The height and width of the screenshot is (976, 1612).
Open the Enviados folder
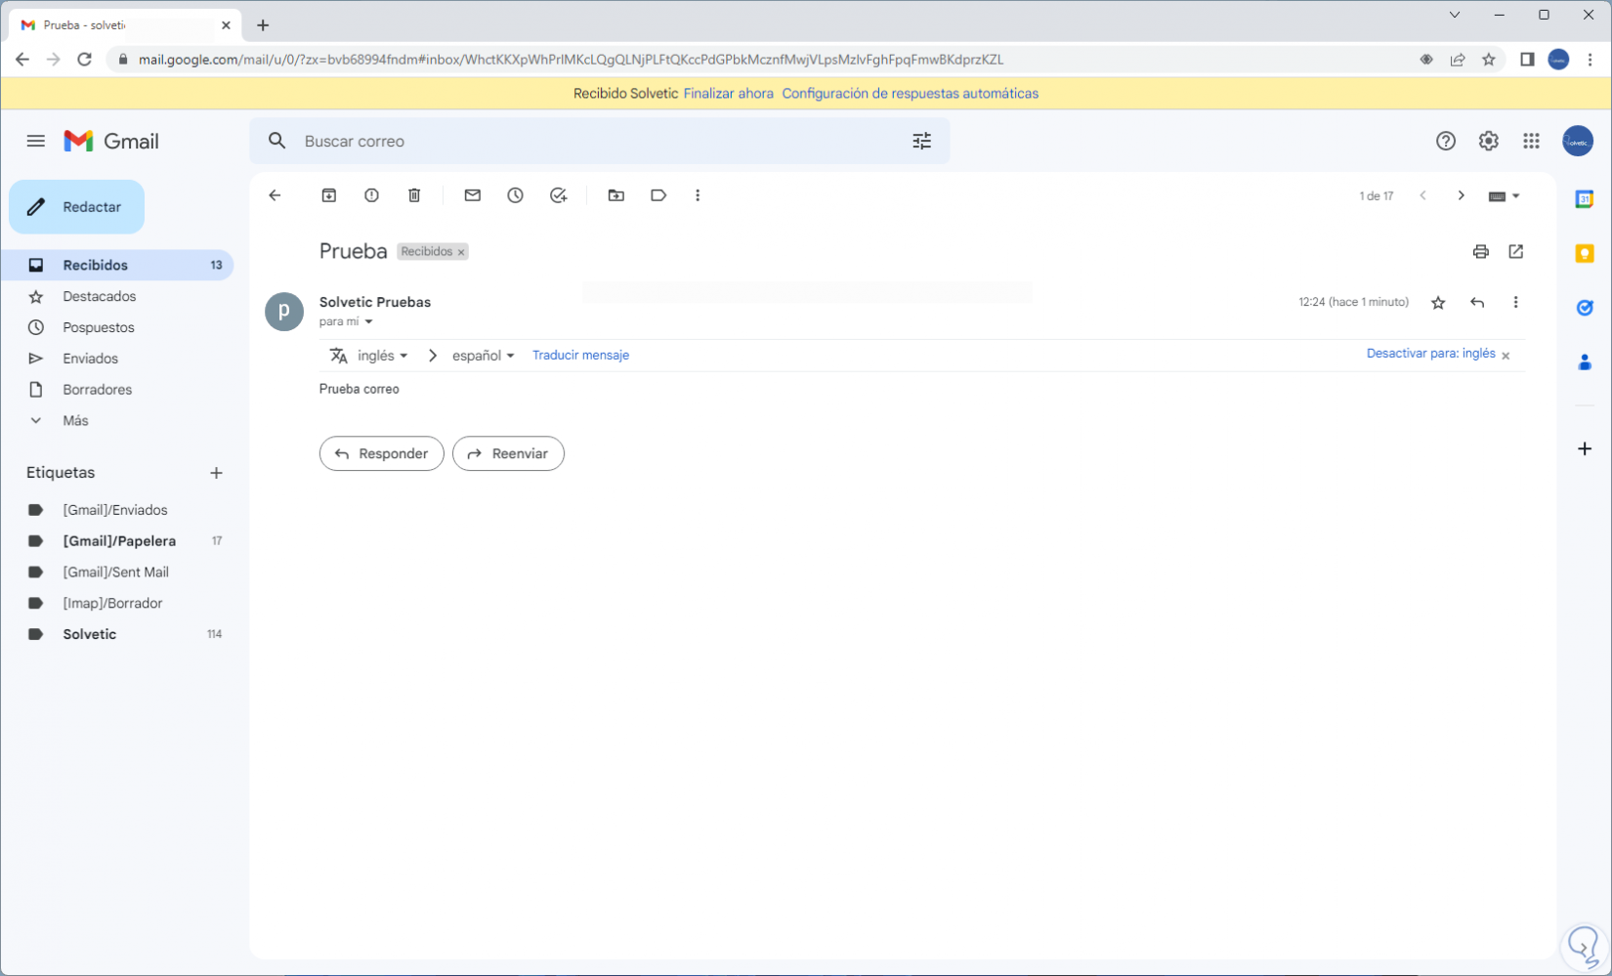tap(117, 359)
